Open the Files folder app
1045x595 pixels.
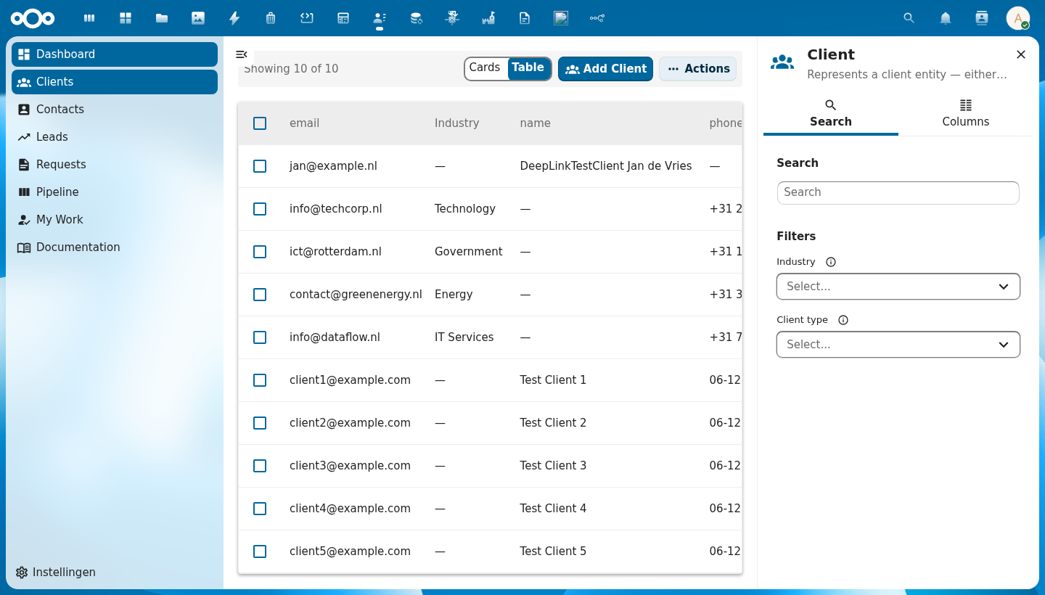[x=162, y=18]
